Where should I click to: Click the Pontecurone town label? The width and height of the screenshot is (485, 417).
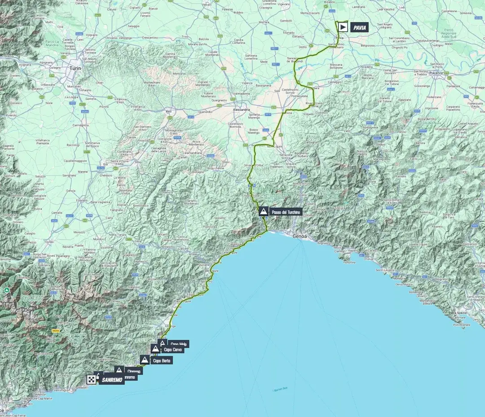click(300, 96)
